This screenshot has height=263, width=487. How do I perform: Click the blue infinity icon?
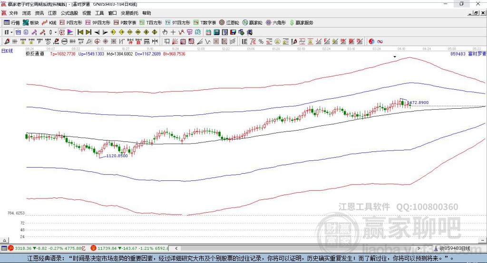click(380, 42)
